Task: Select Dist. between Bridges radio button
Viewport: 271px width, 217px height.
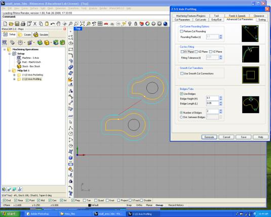Action: click(181, 117)
